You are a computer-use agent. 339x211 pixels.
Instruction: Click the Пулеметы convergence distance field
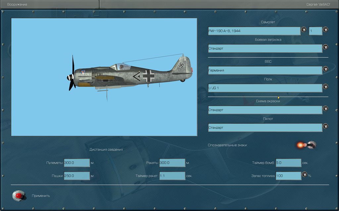[x=76, y=163]
